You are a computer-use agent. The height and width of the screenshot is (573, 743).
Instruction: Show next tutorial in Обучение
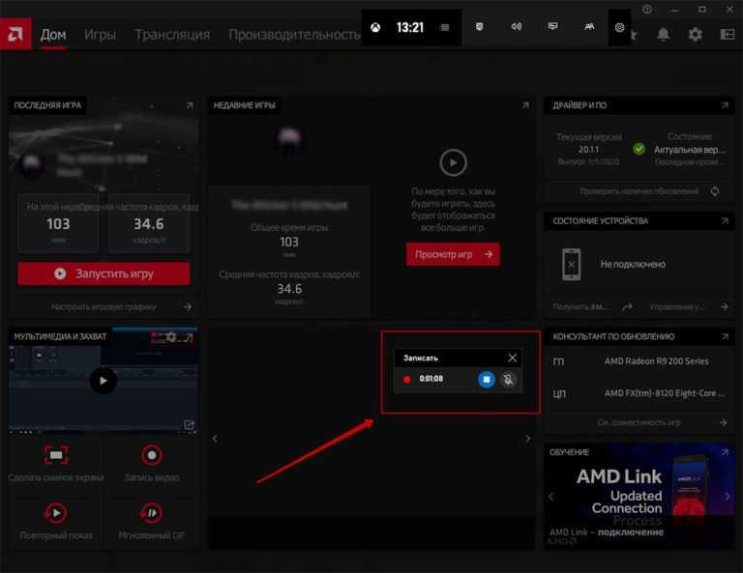pyautogui.click(x=728, y=497)
